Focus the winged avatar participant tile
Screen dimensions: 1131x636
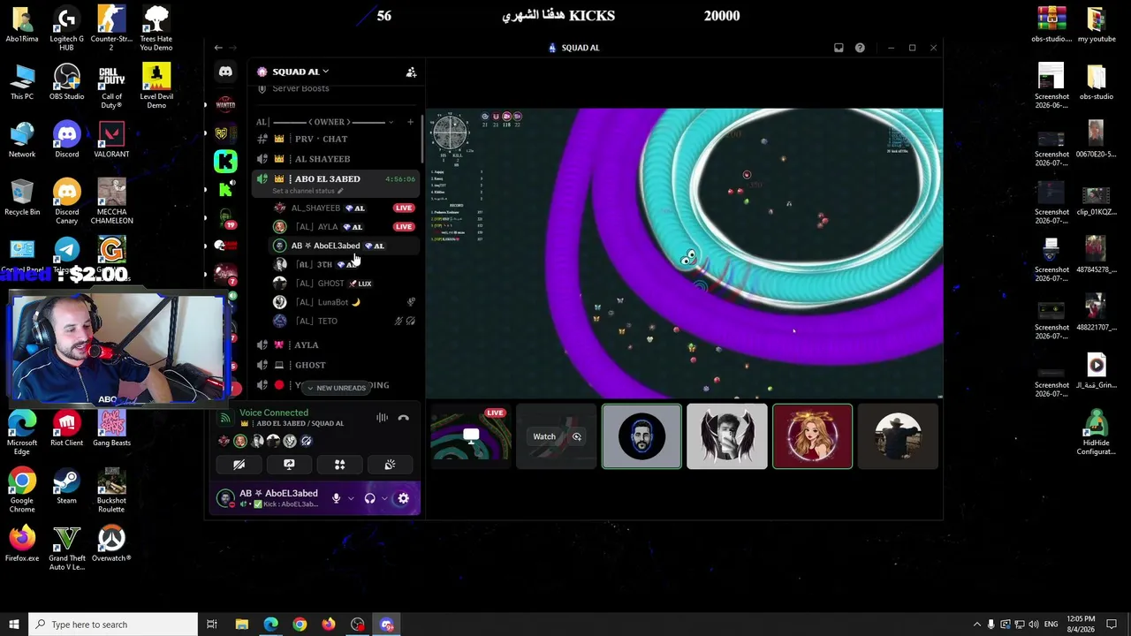click(x=727, y=436)
